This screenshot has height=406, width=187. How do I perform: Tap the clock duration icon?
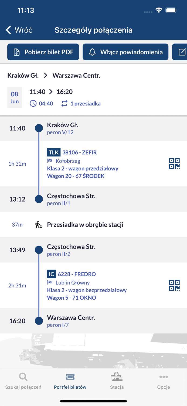[33, 104]
